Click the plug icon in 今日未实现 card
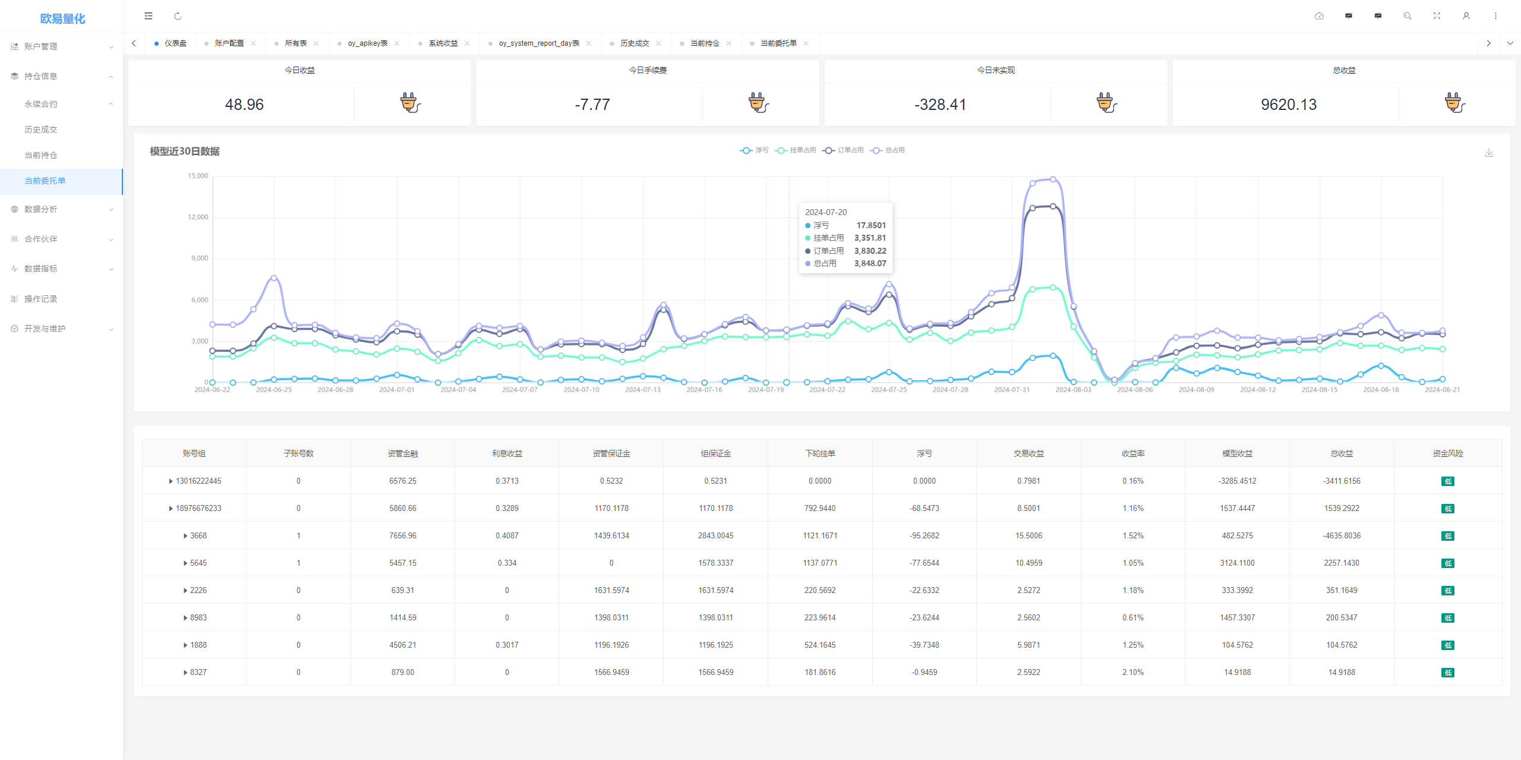 click(x=1106, y=103)
